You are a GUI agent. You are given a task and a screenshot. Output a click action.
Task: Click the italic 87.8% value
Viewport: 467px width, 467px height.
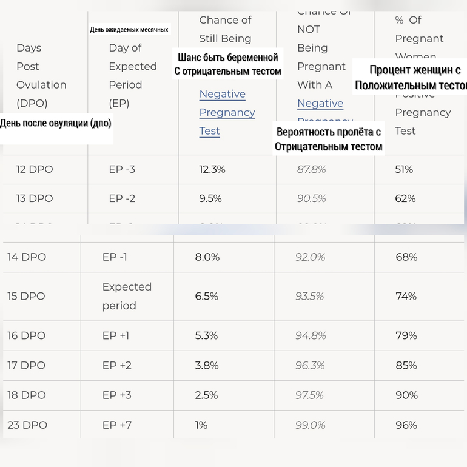tap(311, 169)
